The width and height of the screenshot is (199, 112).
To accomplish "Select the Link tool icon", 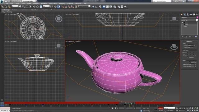I will [2, 7].
